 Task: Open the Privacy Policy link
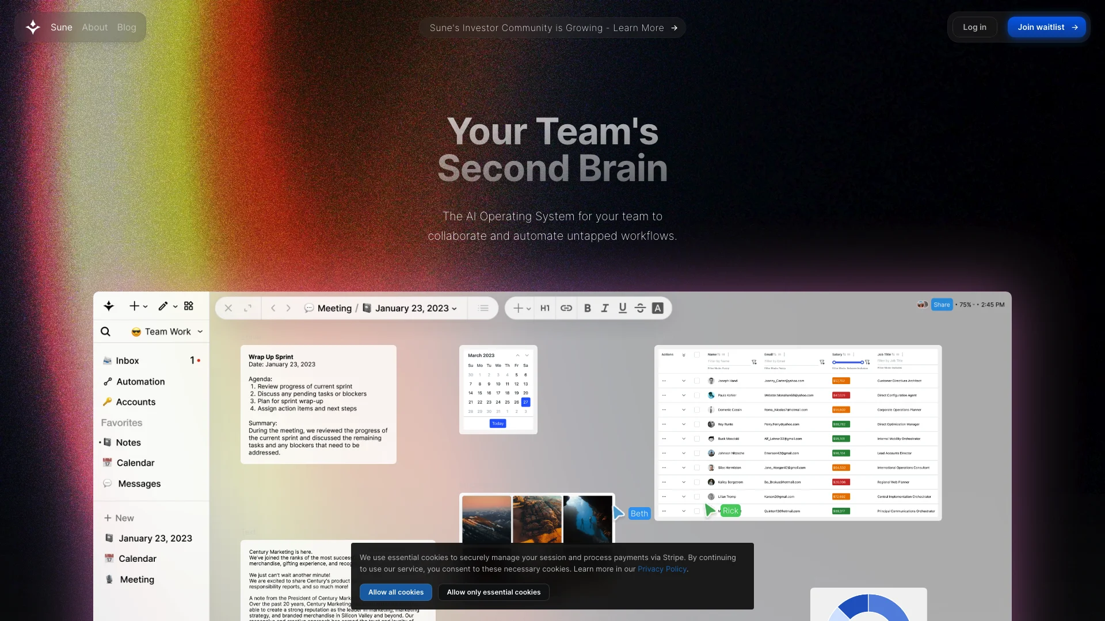[662, 569]
